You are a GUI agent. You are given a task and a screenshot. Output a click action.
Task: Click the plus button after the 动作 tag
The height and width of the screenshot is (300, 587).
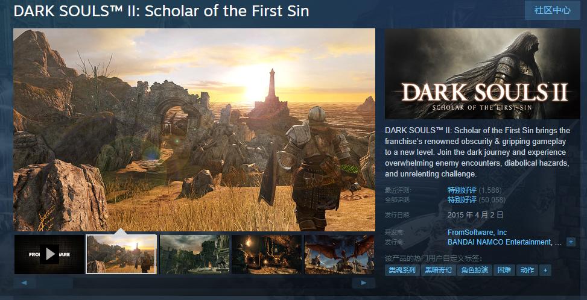click(x=545, y=270)
